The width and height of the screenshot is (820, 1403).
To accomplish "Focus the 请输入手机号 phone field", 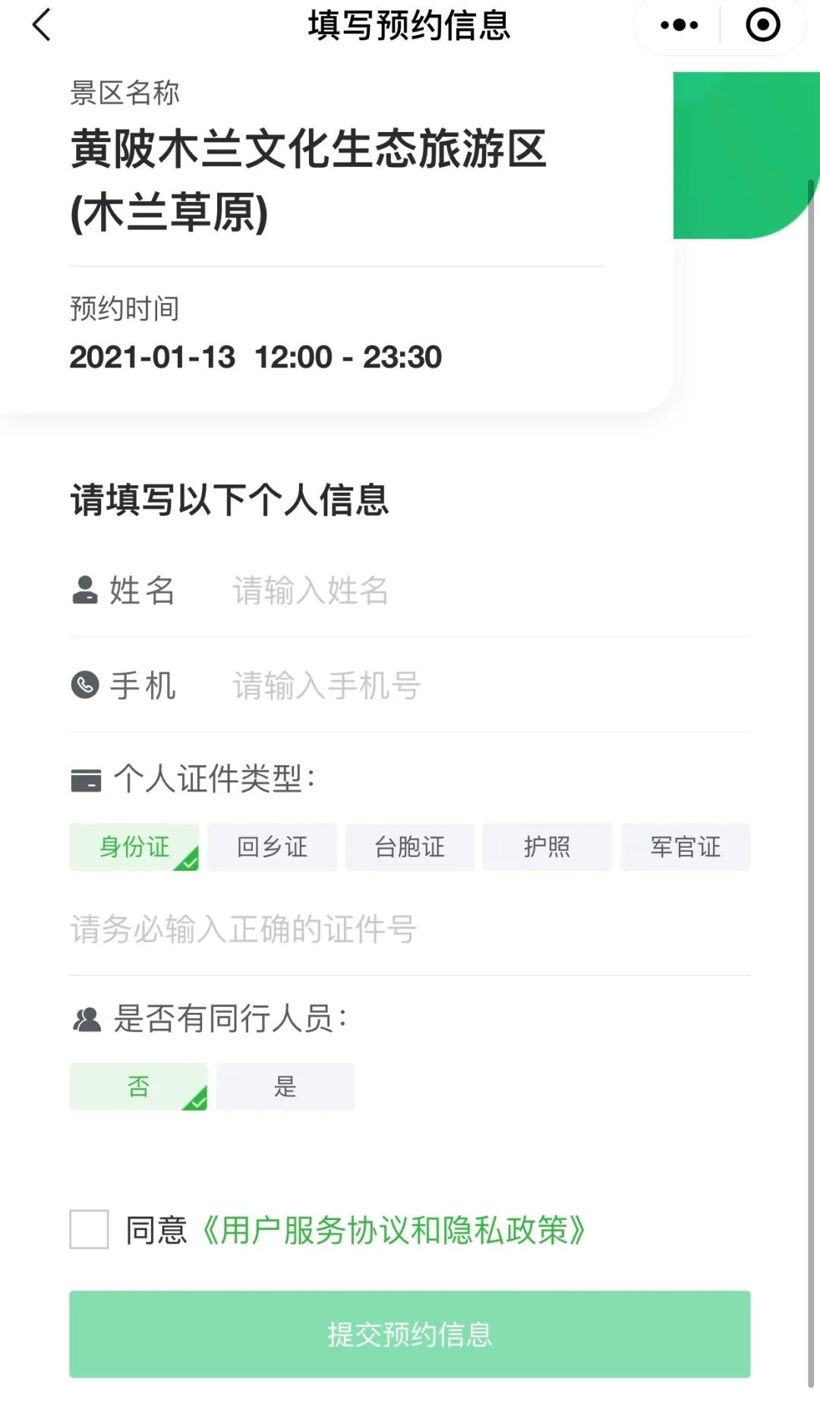I will point(486,686).
